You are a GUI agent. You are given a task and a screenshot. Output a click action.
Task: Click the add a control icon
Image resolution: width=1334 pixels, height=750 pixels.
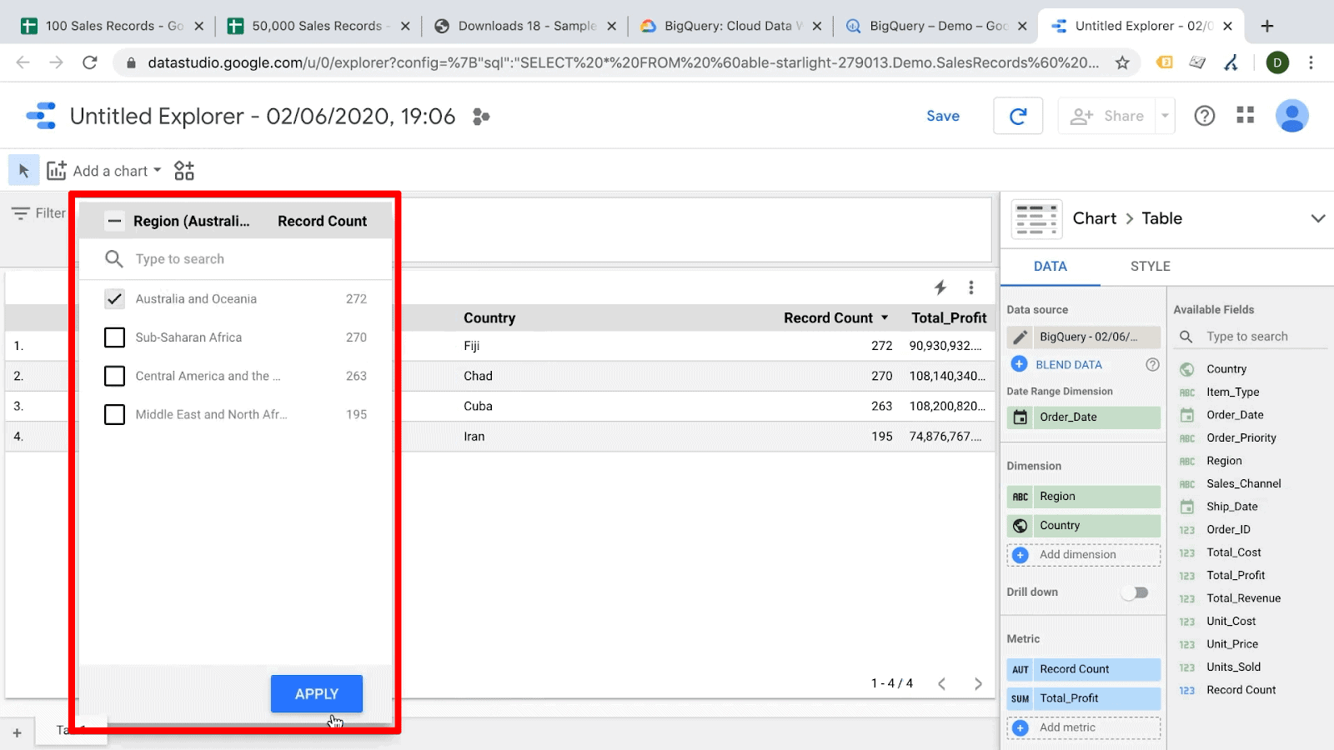tap(184, 170)
